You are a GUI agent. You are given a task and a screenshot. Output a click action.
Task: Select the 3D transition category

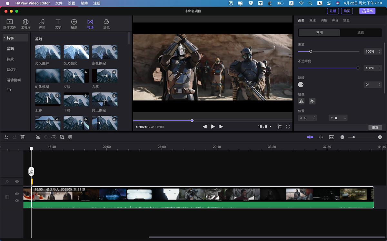(x=9, y=90)
